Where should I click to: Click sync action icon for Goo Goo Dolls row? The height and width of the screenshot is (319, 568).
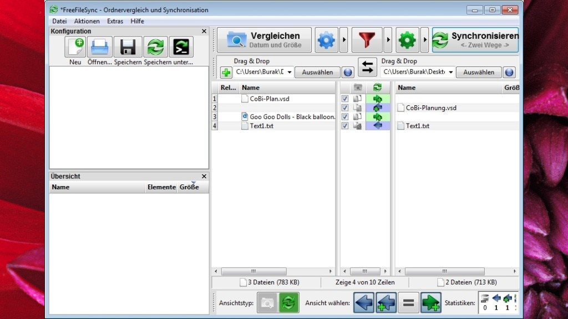click(377, 117)
